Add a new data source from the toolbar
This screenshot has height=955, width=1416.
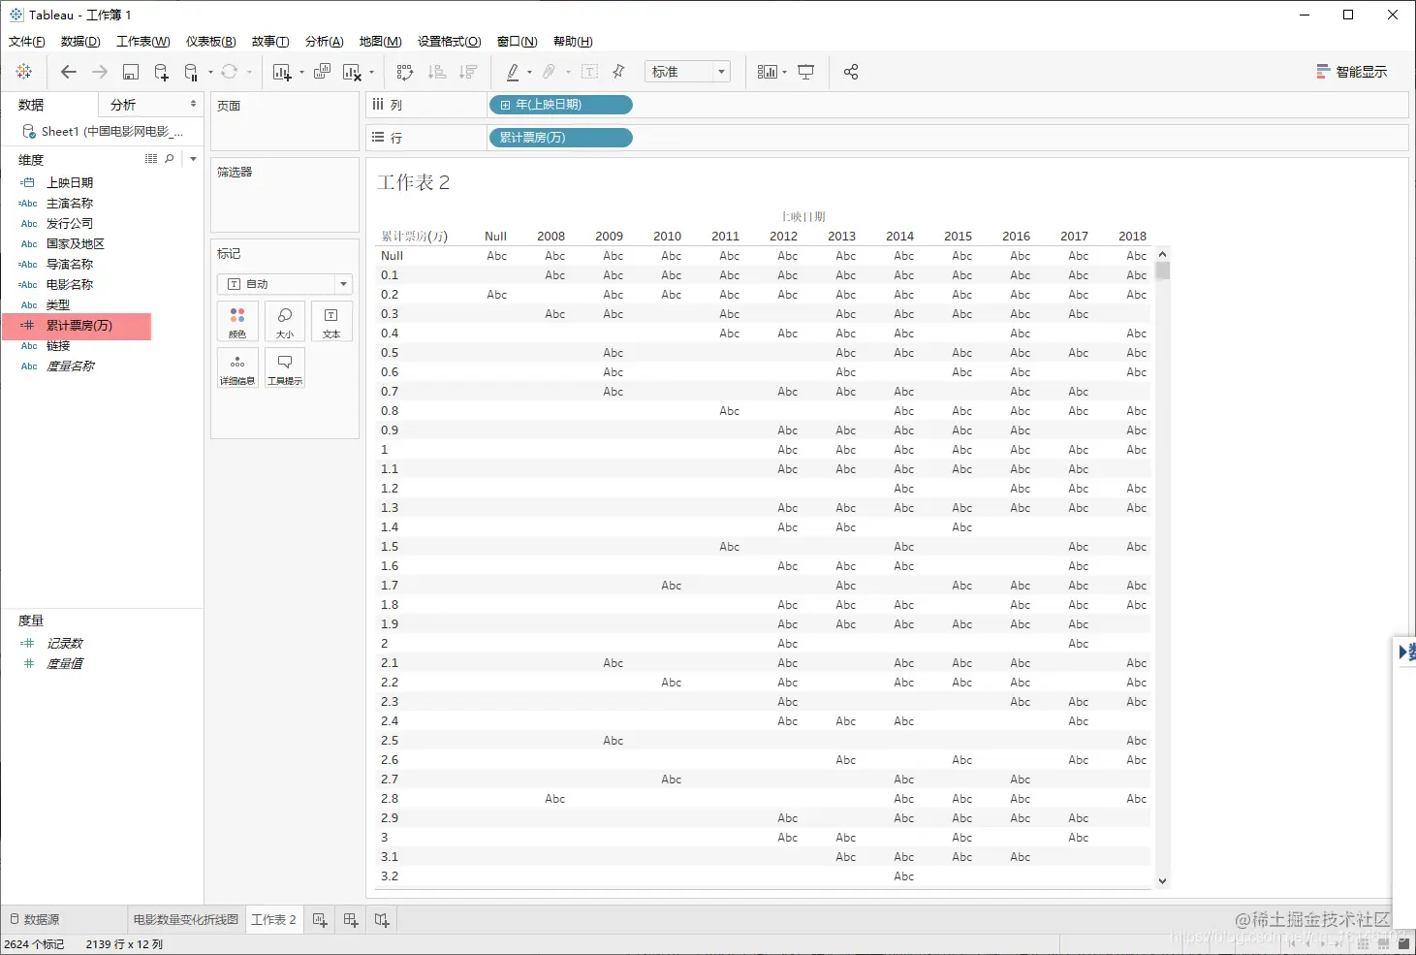pos(161,72)
